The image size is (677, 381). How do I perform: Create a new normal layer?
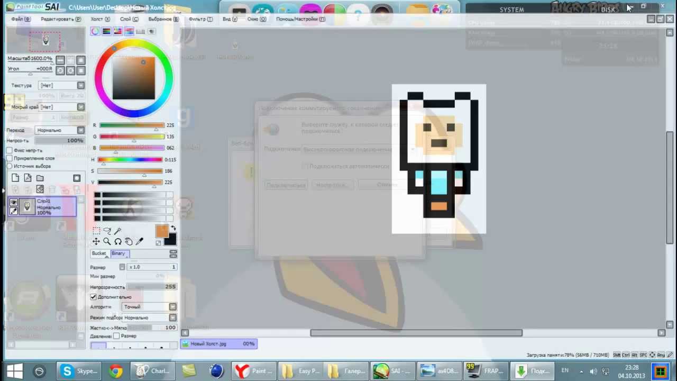[15, 178]
